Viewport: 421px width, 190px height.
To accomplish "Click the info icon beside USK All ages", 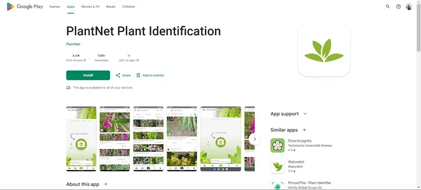I will click(x=138, y=61).
